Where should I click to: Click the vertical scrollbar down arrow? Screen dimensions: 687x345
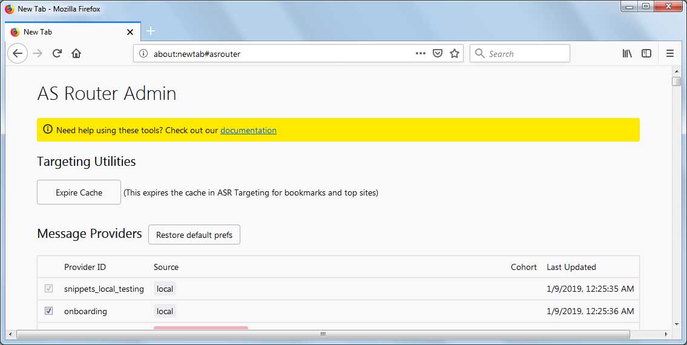677,324
